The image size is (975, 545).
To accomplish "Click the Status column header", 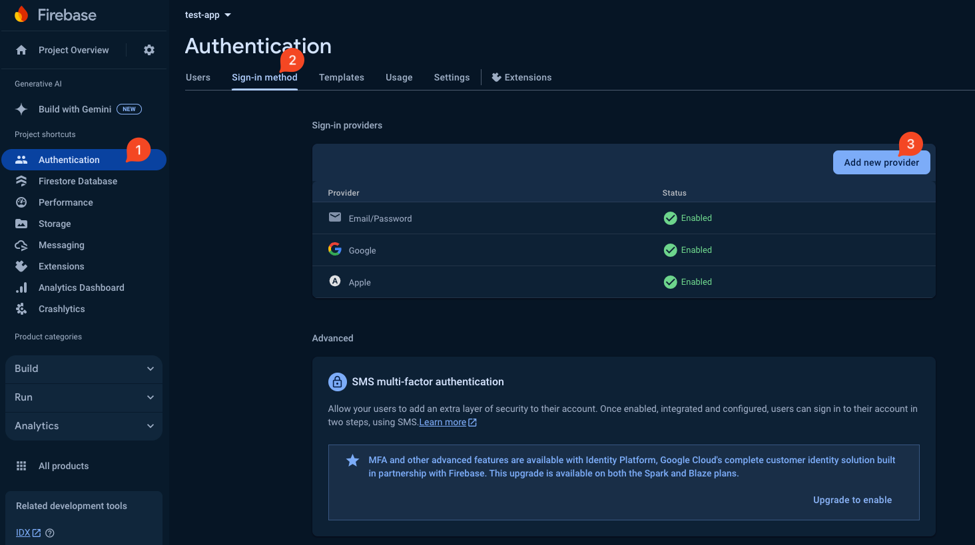I will (674, 193).
